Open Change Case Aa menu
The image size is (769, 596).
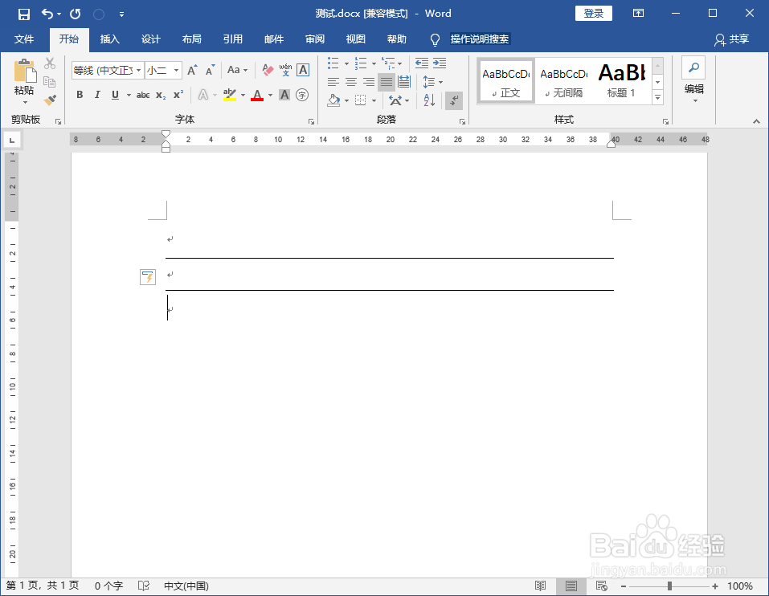(237, 70)
